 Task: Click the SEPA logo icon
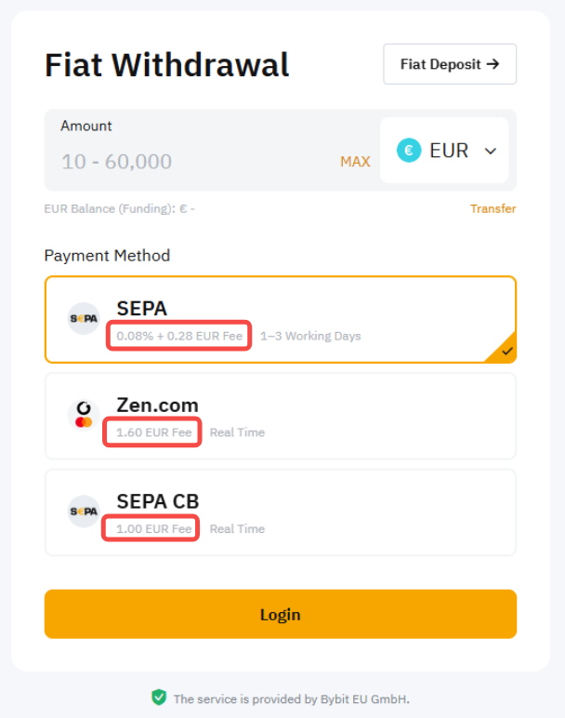click(x=84, y=319)
